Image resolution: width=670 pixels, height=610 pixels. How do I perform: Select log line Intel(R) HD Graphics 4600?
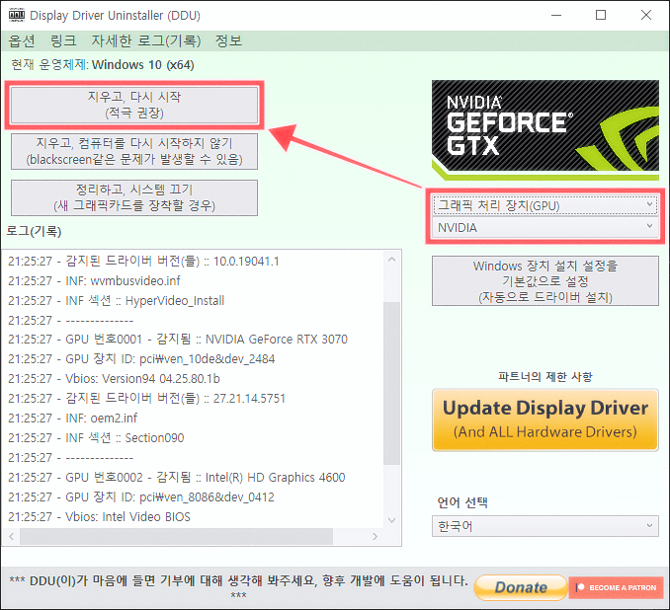[x=177, y=478]
